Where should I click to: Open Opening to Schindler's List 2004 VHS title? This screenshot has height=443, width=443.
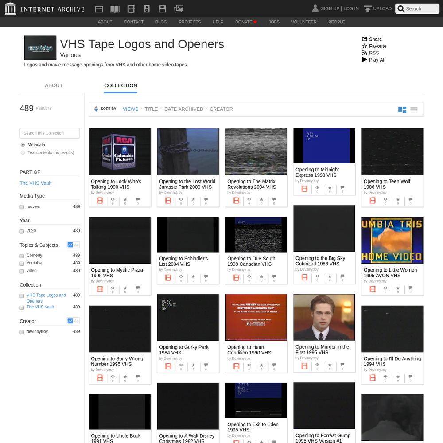point(183,261)
